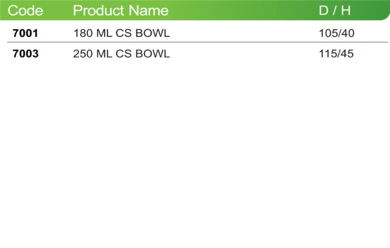Click the letter "H" in the D / H header

click(x=346, y=11)
